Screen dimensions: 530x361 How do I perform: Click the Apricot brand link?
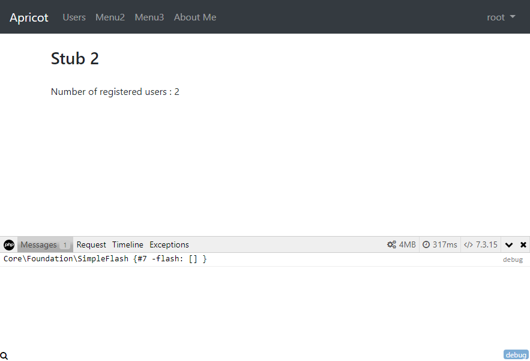tap(29, 17)
